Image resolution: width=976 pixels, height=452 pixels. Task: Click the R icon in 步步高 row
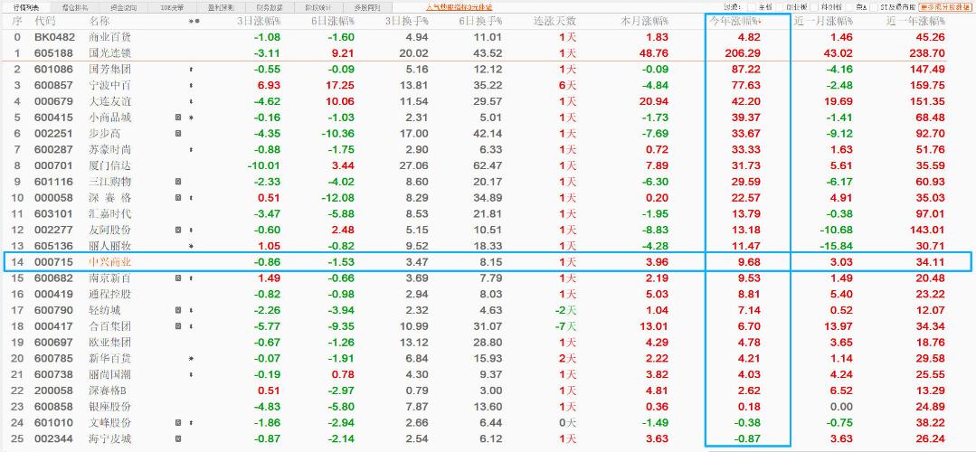coord(178,134)
